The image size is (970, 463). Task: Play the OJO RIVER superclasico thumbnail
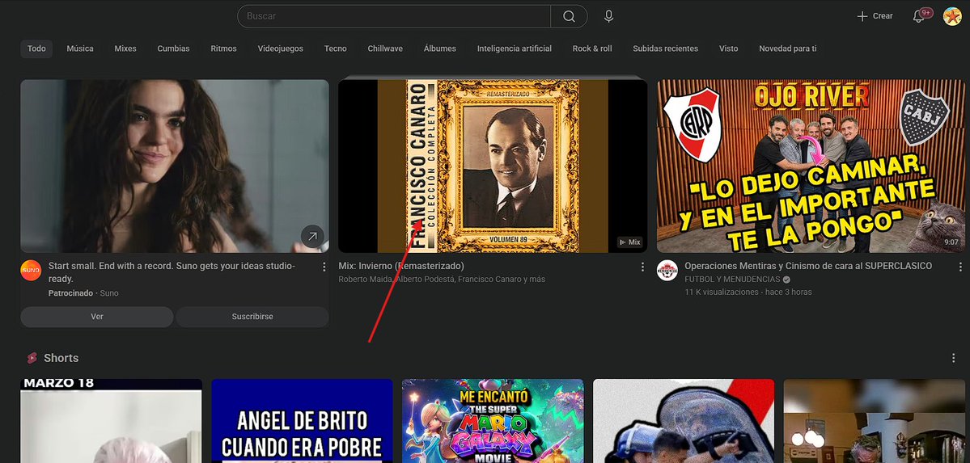click(811, 166)
